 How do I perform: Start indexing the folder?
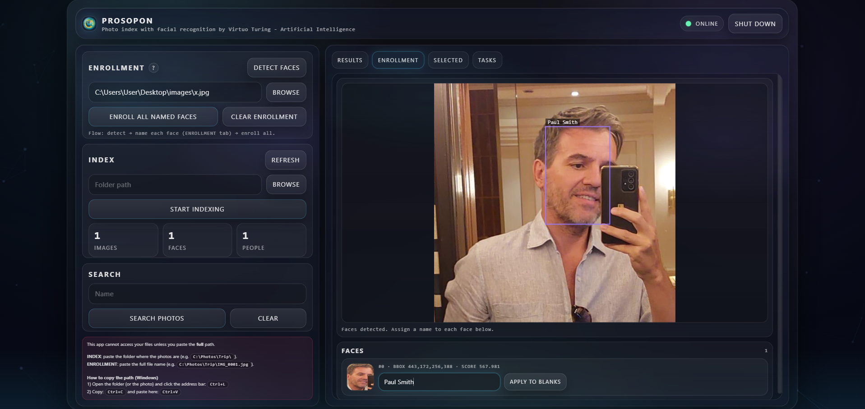pos(197,209)
